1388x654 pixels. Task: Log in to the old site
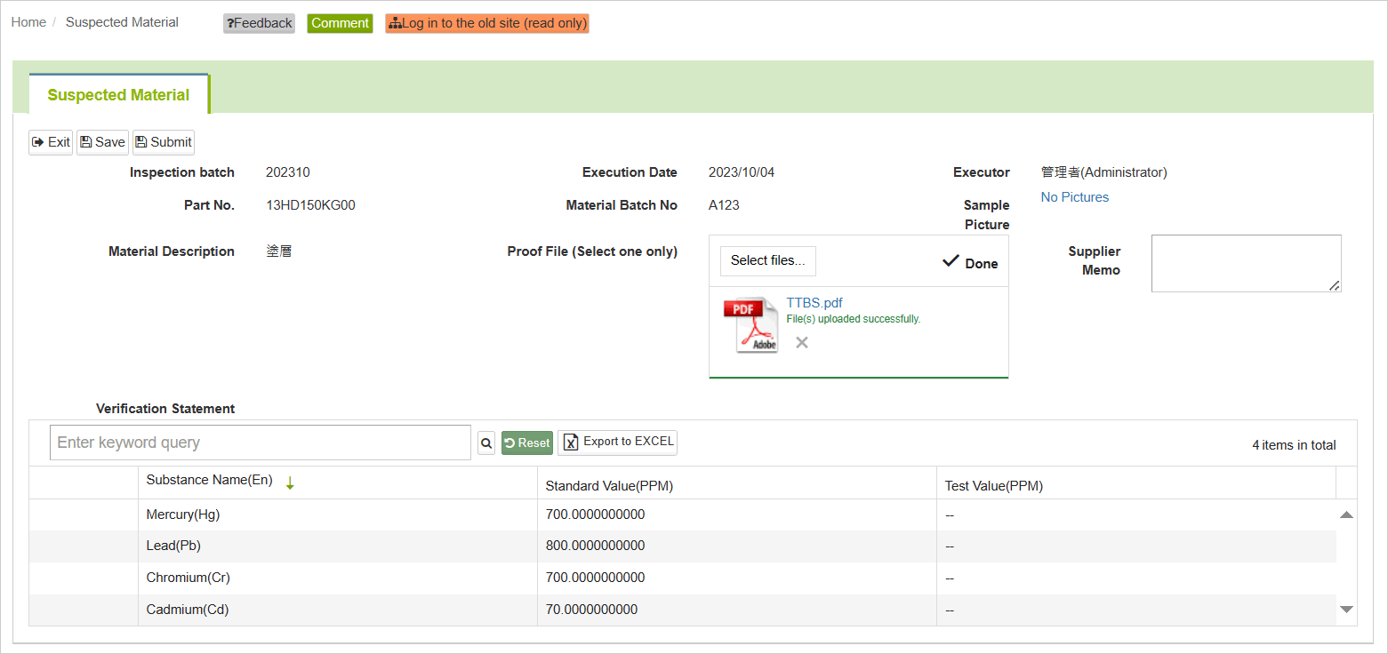487,23
